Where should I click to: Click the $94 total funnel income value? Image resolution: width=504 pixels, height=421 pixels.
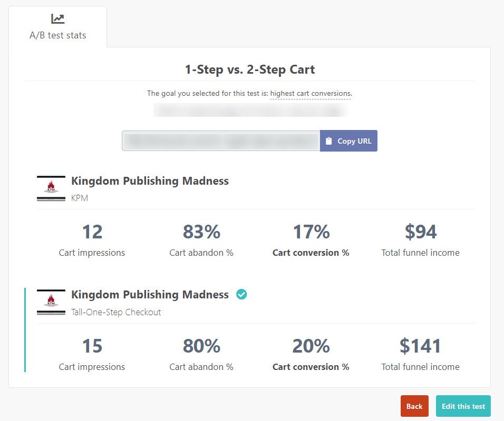(x=420, y=232)
